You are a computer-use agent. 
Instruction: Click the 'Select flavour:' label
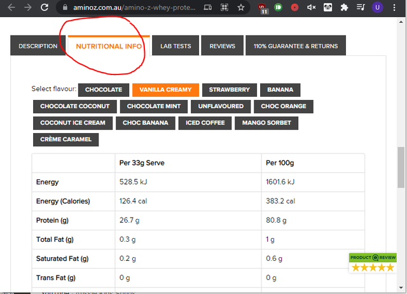pyautogui.click(x=54, y=89)
